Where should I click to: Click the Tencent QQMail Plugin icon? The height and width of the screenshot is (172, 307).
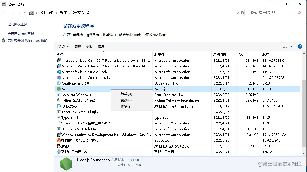click(58, 112)
